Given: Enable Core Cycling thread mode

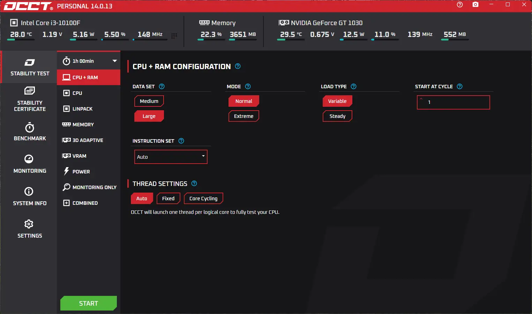Looking at the screenshot, I should 203,199.
